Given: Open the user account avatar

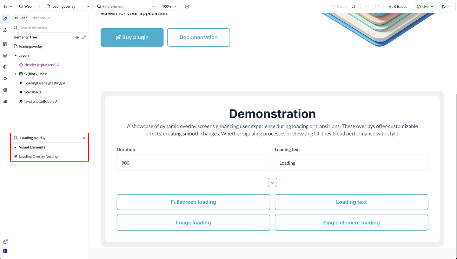Looking at the screenshot, I should click(5, 251).
